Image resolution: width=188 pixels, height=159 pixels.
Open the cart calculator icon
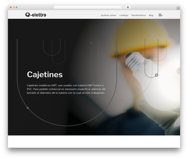(x=161, y=15)
